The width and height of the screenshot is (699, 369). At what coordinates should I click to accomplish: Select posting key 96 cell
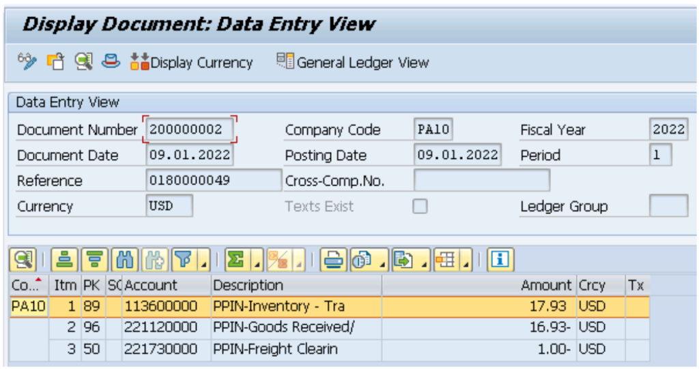click(93, 327)
